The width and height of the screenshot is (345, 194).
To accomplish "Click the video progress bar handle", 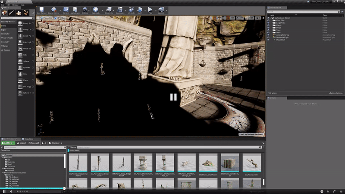I will [x=64, y=188].
